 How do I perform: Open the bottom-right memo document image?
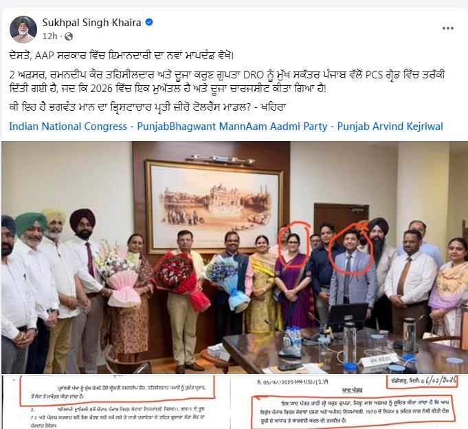(x=349, y=402)
